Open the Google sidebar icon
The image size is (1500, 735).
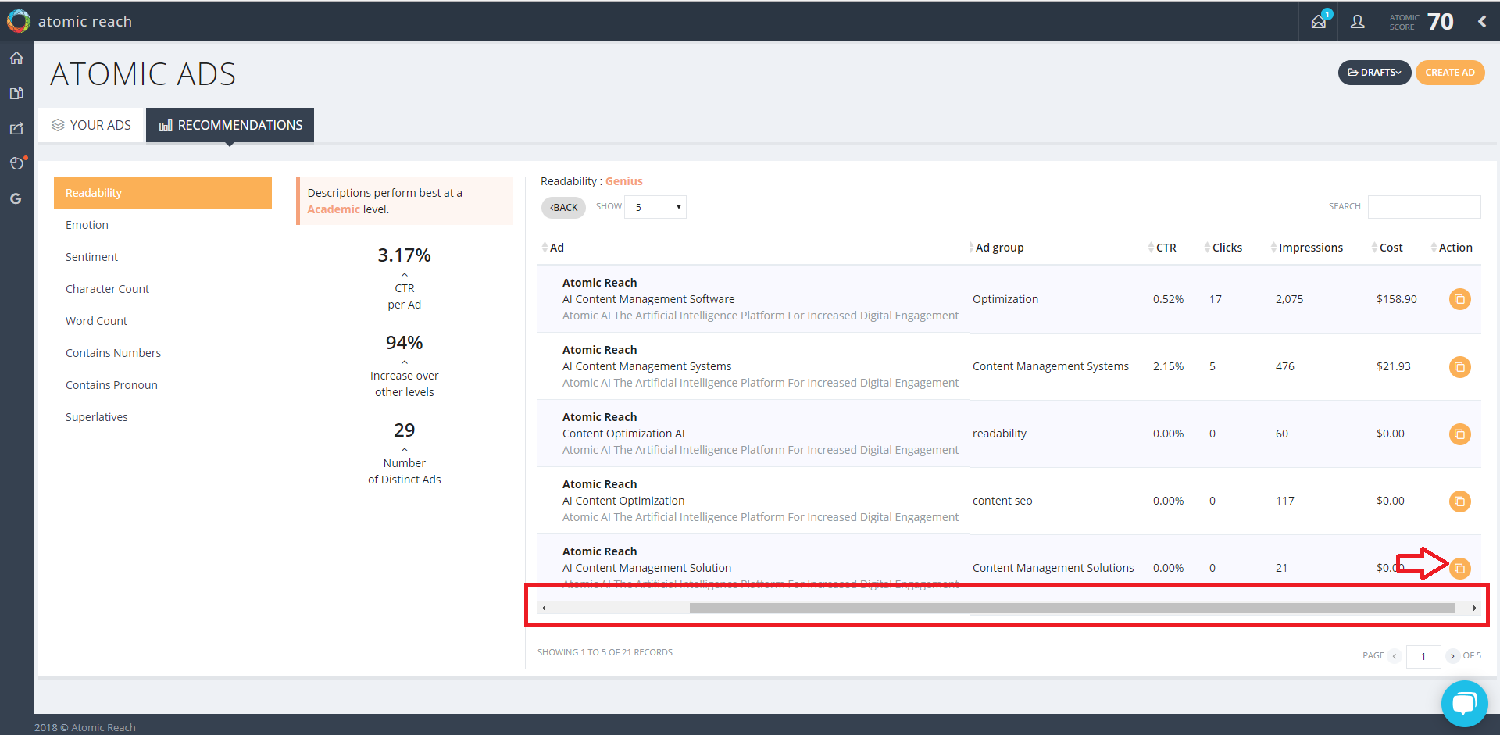tap(16, 198)
